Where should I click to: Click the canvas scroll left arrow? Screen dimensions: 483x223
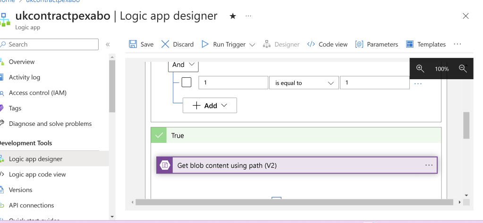click(x=133, y=202)
